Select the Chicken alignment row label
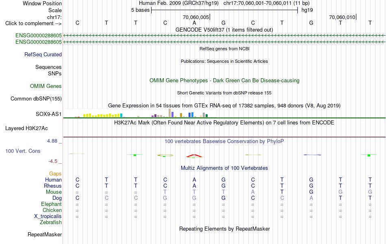This screenshot has height=244, width=386. [x=52, y=210]
